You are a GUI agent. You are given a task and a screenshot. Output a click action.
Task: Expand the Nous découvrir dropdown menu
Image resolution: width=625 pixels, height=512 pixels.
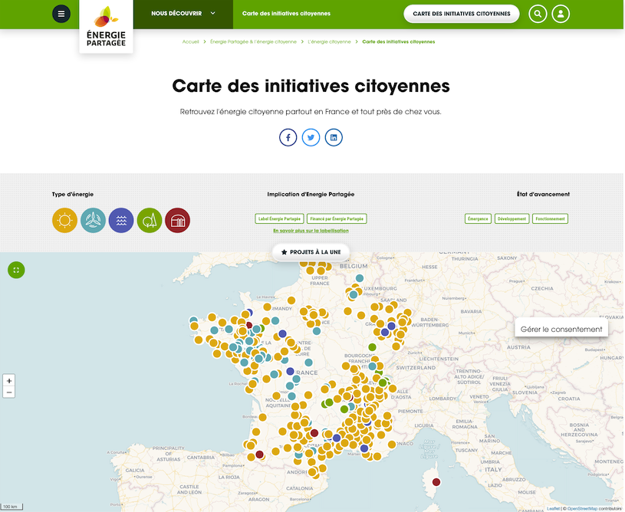click(183, 14)
